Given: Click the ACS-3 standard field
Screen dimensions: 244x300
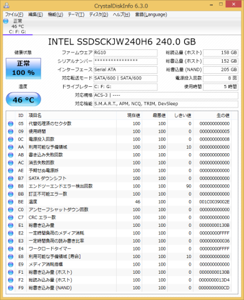Looking at the screenshot, I should point(166,95).
